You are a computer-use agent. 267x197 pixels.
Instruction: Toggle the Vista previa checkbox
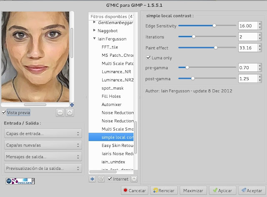(x=4, y=113)
